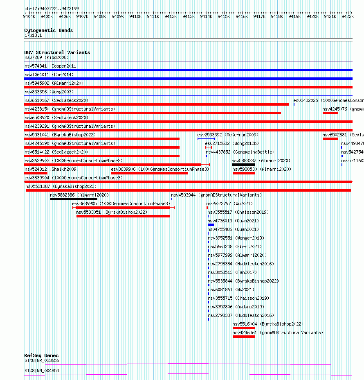Click the blue bar under nsv574341

point(188,70)
